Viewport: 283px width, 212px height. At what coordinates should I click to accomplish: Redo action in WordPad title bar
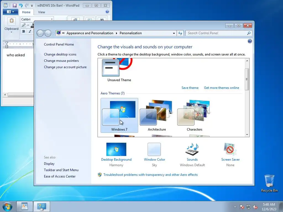pos(27,6)
